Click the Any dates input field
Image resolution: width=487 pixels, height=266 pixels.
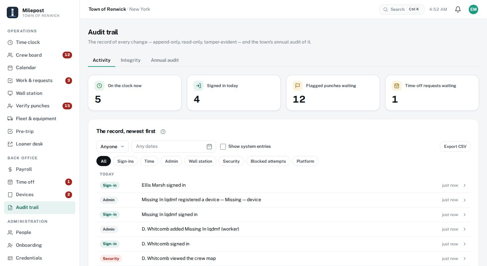(174, 147)
